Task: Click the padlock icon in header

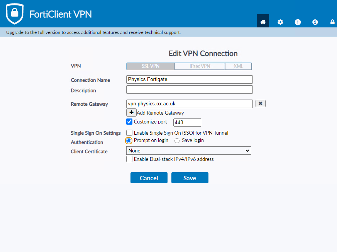Action: [x=332, y=22]
